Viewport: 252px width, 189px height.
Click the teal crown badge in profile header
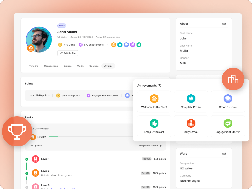(x=120, y=45)
